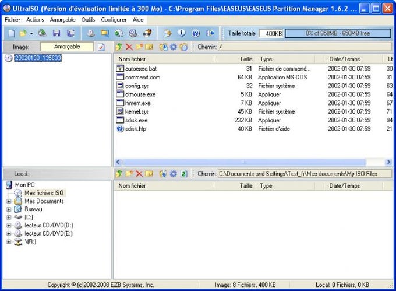Go up one level in local pane
This screenshot has width=396, height=291.
tap(119, 173)
